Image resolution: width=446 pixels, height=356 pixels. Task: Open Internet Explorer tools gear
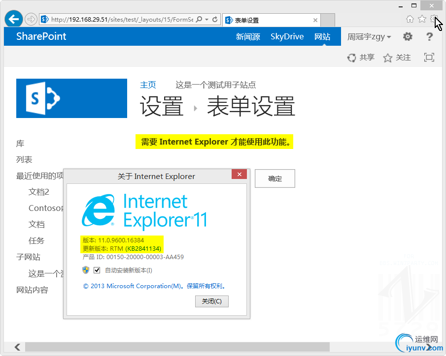(x=434, y=19)
